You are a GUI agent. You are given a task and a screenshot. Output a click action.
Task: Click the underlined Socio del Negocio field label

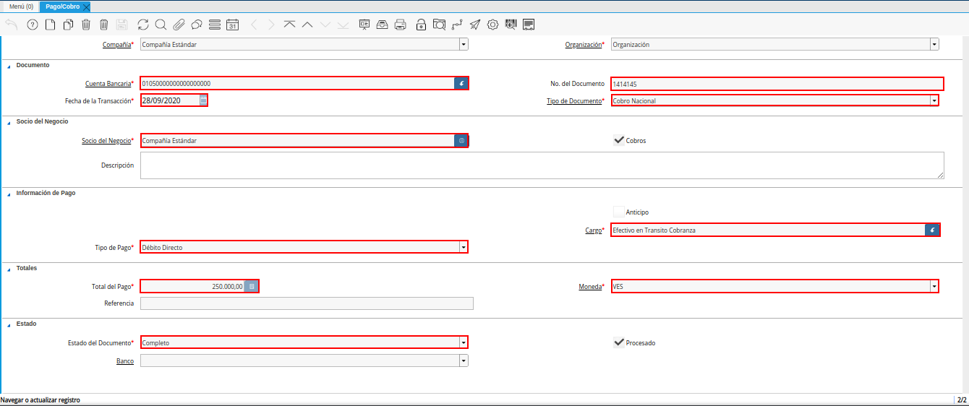106,140
